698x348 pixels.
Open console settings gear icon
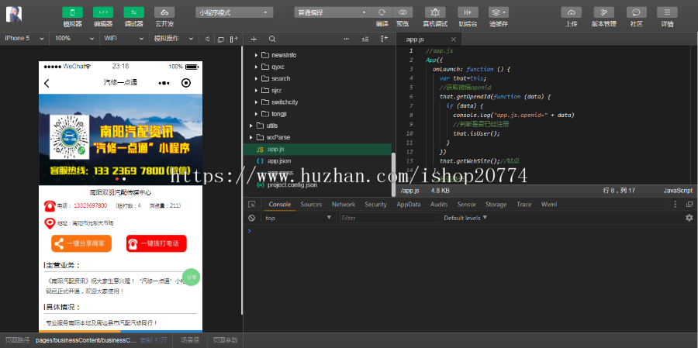[689, 218]
